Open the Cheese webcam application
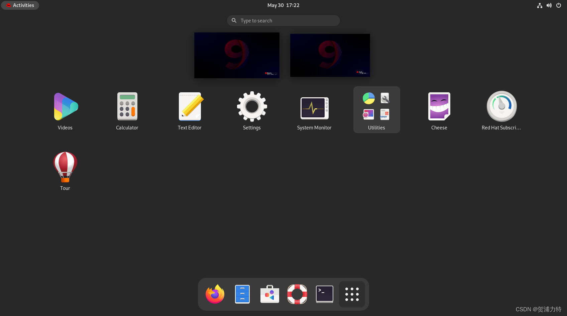The image size is (567, 316). (439, 106)
